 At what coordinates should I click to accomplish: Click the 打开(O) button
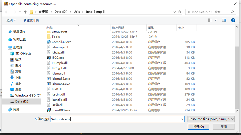tap(198, 127)
